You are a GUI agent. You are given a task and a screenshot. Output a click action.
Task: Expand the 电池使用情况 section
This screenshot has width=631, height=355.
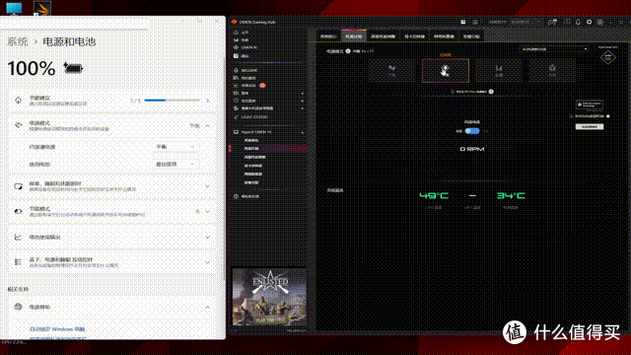click(208, 237)
